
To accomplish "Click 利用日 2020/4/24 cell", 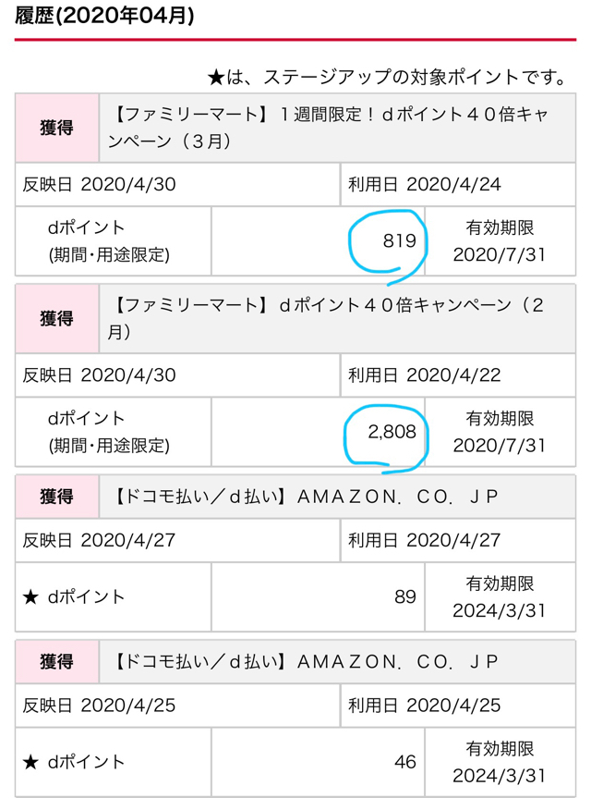I will click(x=425, y=184).
